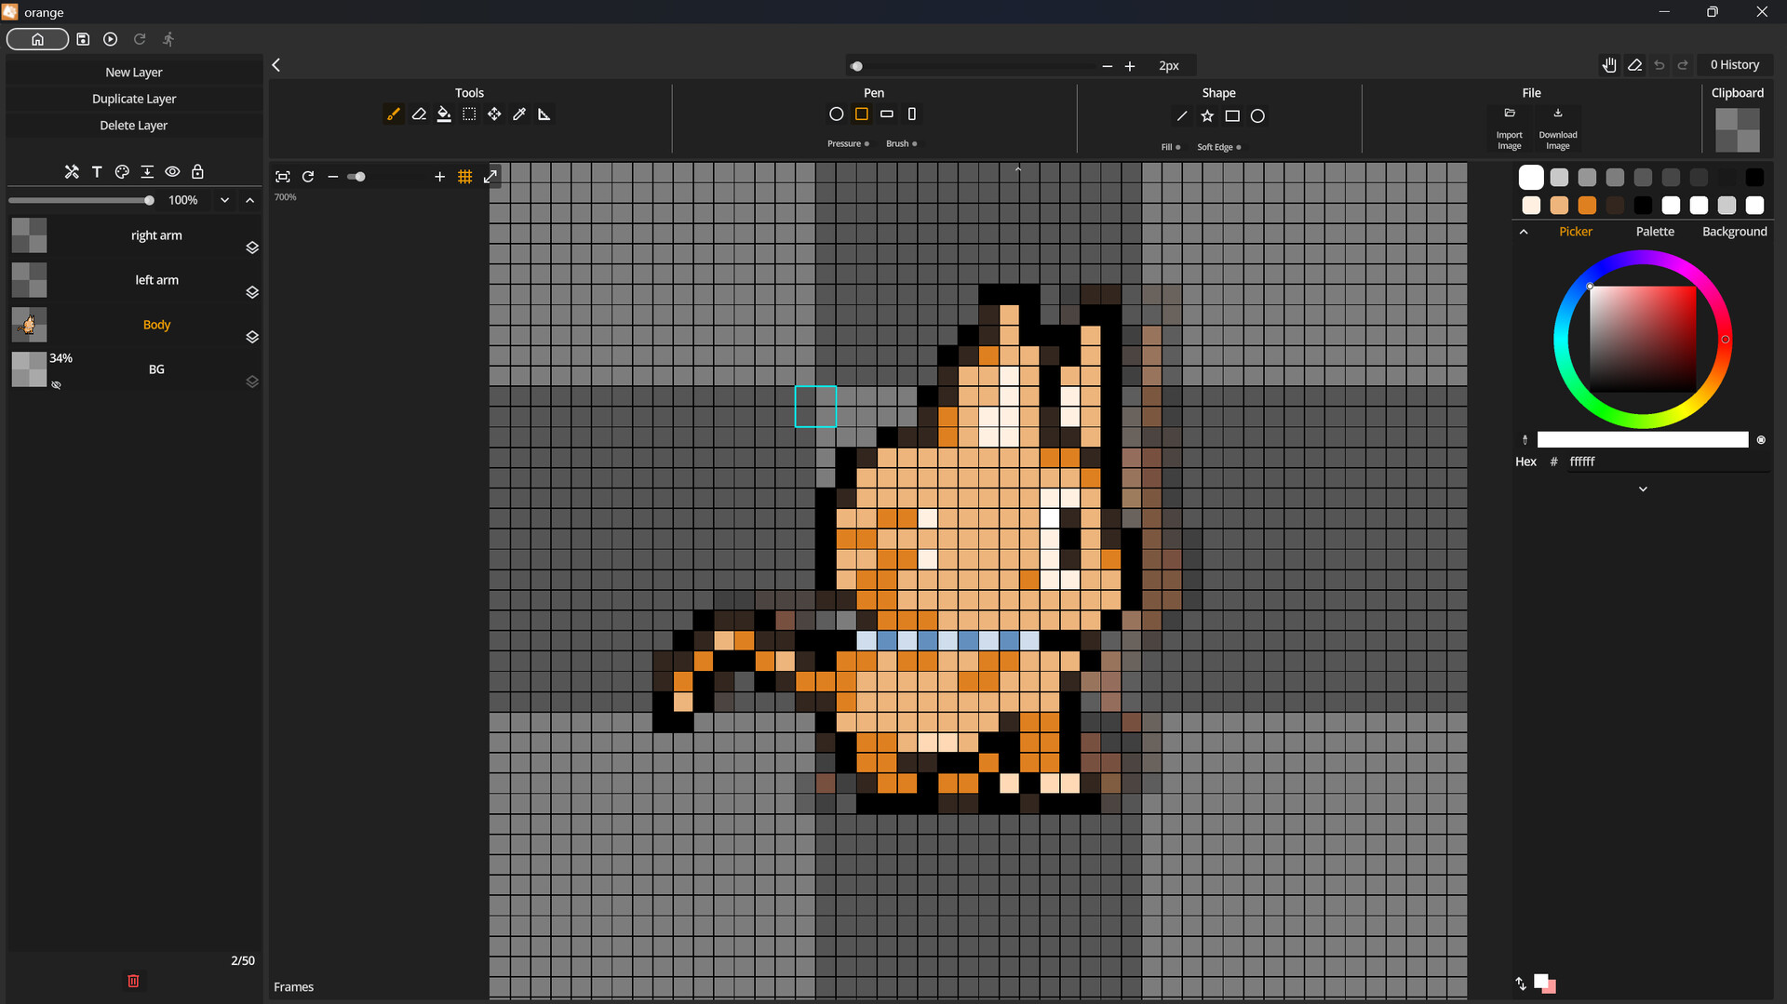Toggle the layer visibility eye icon
Viewport: 1787px width, 1004px height.
(x=172, y=172)
